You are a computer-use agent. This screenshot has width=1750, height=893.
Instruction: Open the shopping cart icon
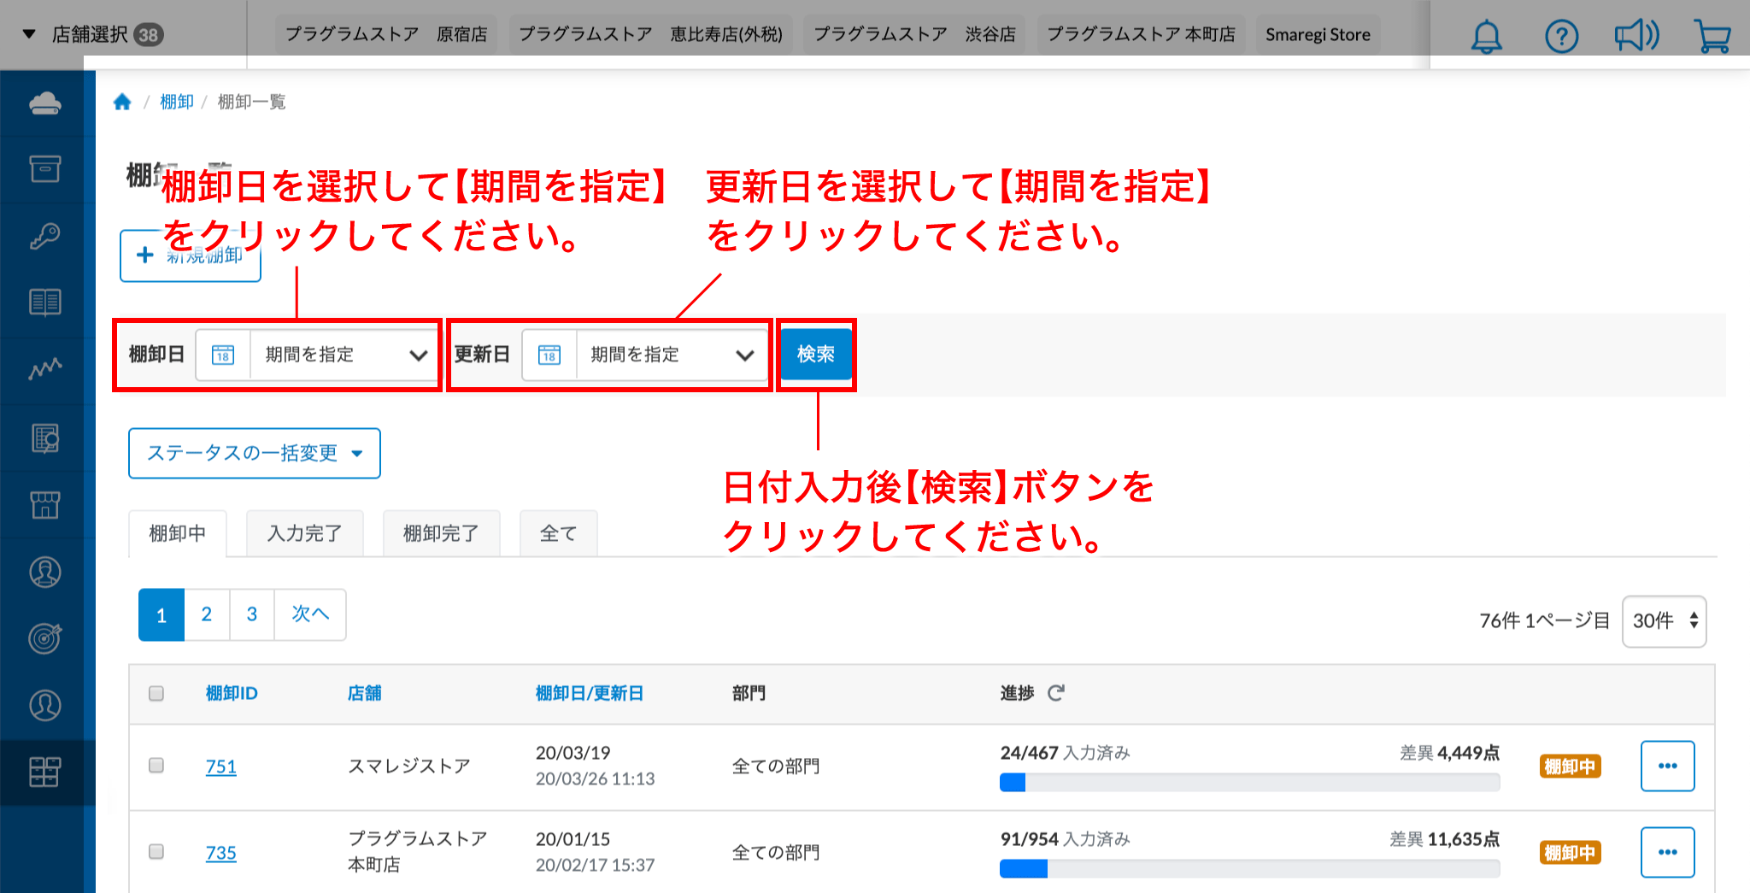point(1712,36)
